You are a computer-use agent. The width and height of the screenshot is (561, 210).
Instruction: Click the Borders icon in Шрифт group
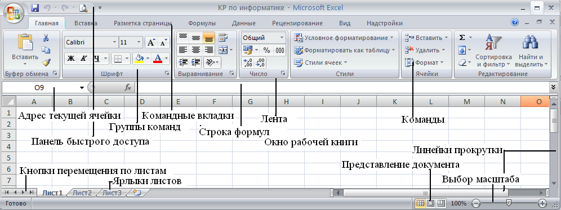[x=117, y=59]
